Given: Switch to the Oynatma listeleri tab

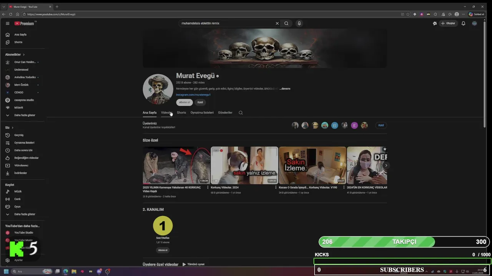Looking at the screenshot, I should (202, 113).
